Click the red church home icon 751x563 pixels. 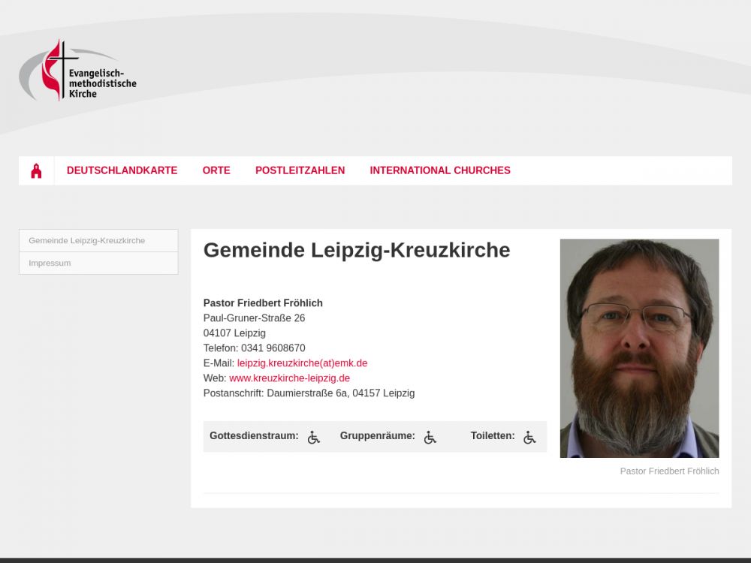36,170
